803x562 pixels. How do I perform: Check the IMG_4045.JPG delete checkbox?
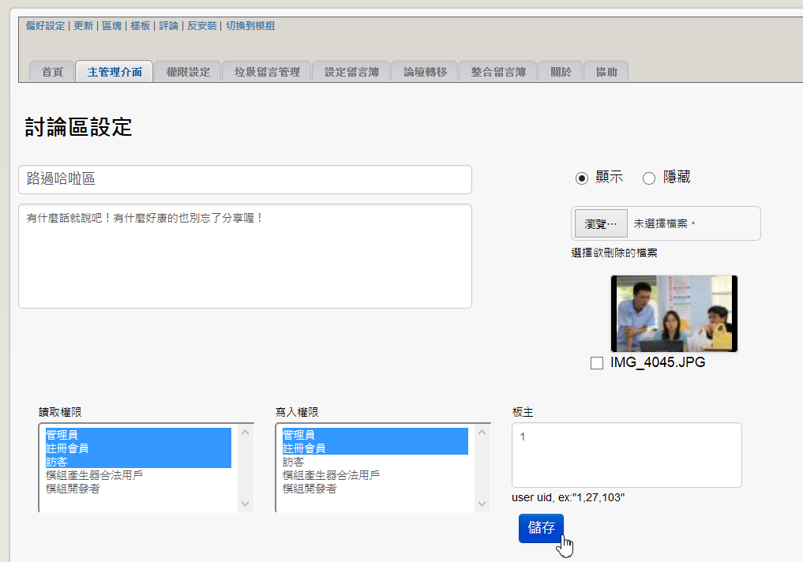click(598, 363)
